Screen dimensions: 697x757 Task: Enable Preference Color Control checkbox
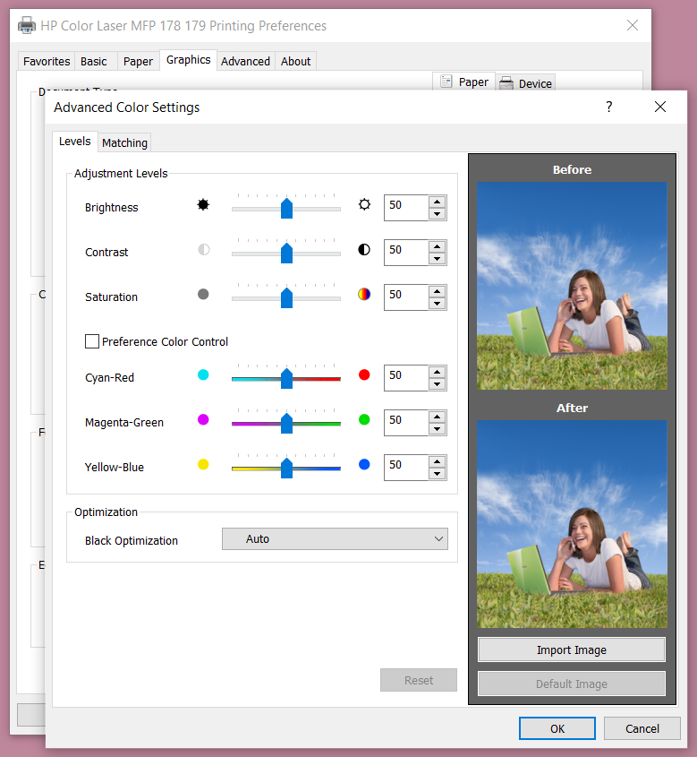tap(92, 341)
